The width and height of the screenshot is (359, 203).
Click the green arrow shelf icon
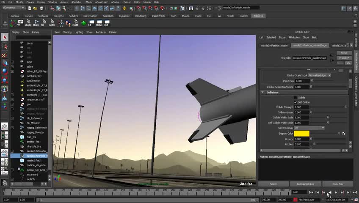point(83,23)
